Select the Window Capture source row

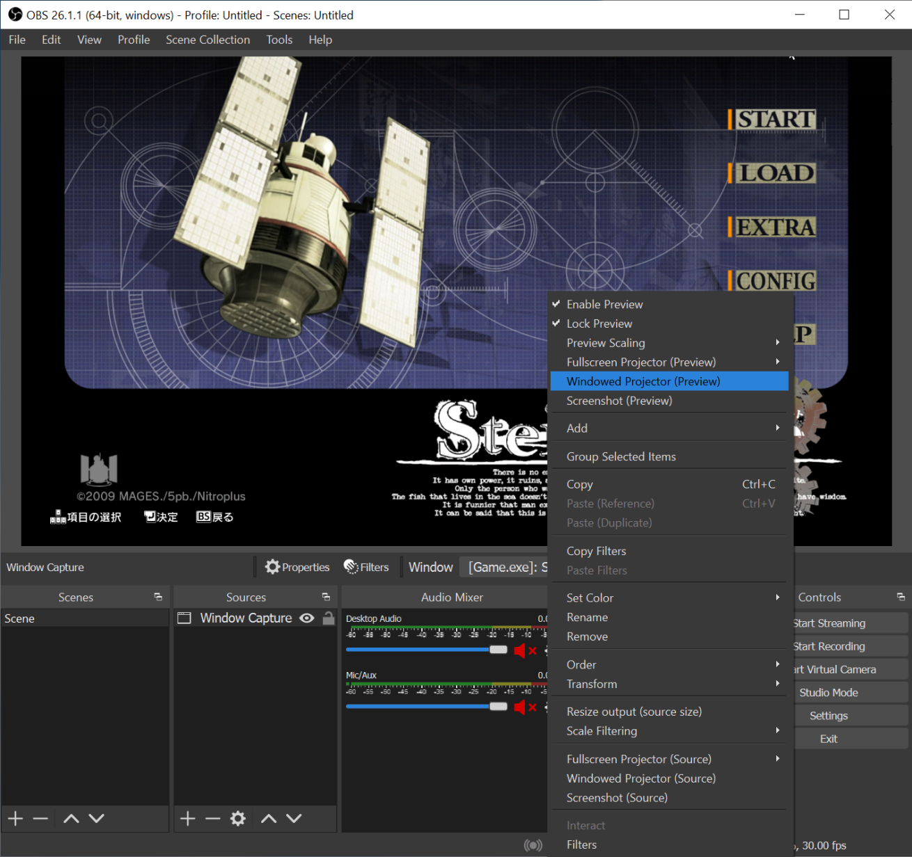255,618
